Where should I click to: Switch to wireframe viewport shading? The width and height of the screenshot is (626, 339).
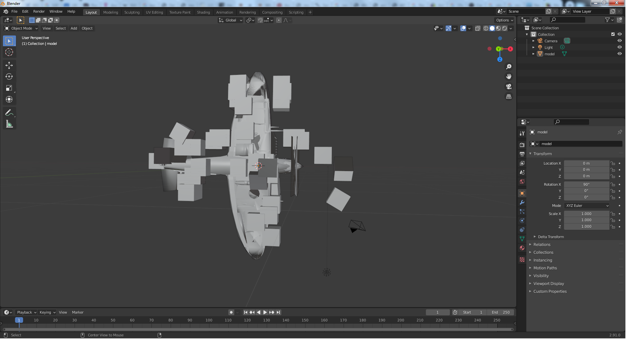[x=486, y=29]
